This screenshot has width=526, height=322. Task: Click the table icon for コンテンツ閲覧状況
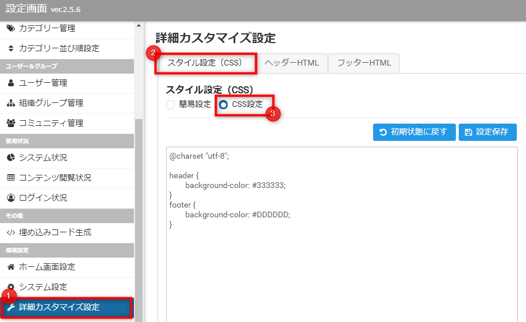[x=11, y=178]
